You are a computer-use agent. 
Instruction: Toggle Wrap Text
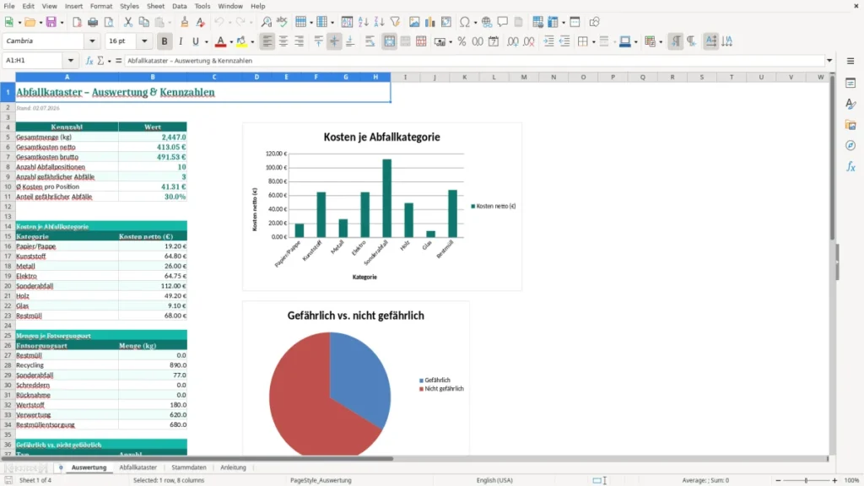(x=370, y=41)
